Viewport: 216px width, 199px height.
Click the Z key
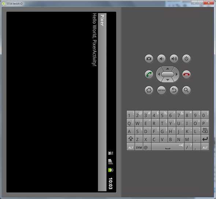coord(139,138)
